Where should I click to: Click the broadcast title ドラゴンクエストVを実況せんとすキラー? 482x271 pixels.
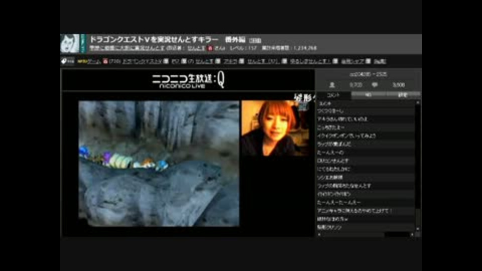click(x=154, y=40)
